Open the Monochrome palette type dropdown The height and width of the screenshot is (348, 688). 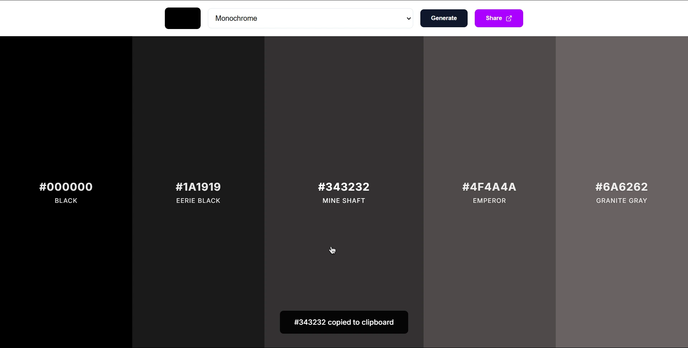click(x=310, y=18)
